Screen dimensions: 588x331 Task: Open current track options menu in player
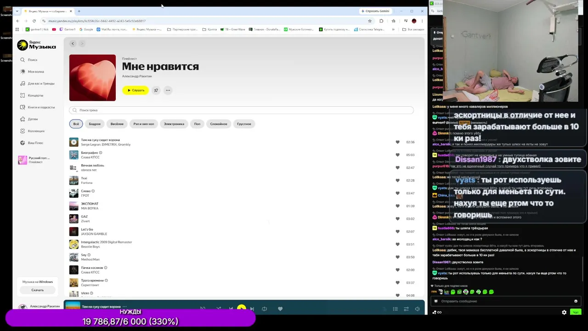(124, 307)
